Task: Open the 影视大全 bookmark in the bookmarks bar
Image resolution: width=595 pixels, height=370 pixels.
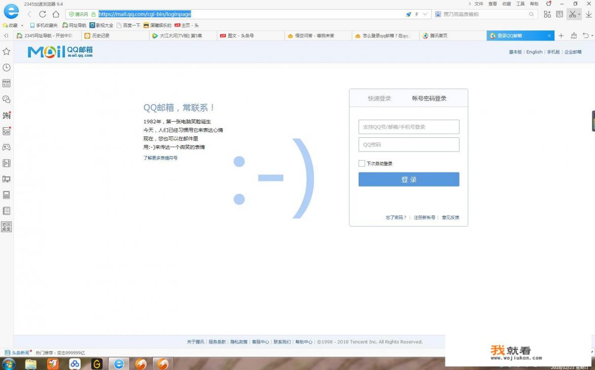Action: click(x=103, y=25)
